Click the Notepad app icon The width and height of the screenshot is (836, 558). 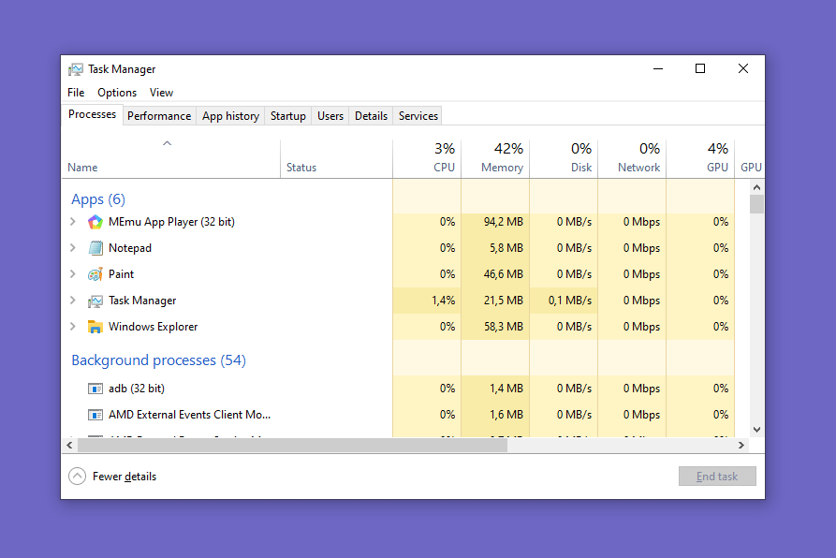(x=95, y=248)
